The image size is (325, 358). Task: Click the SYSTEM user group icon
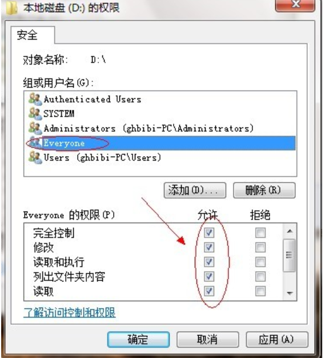[35, 113]
